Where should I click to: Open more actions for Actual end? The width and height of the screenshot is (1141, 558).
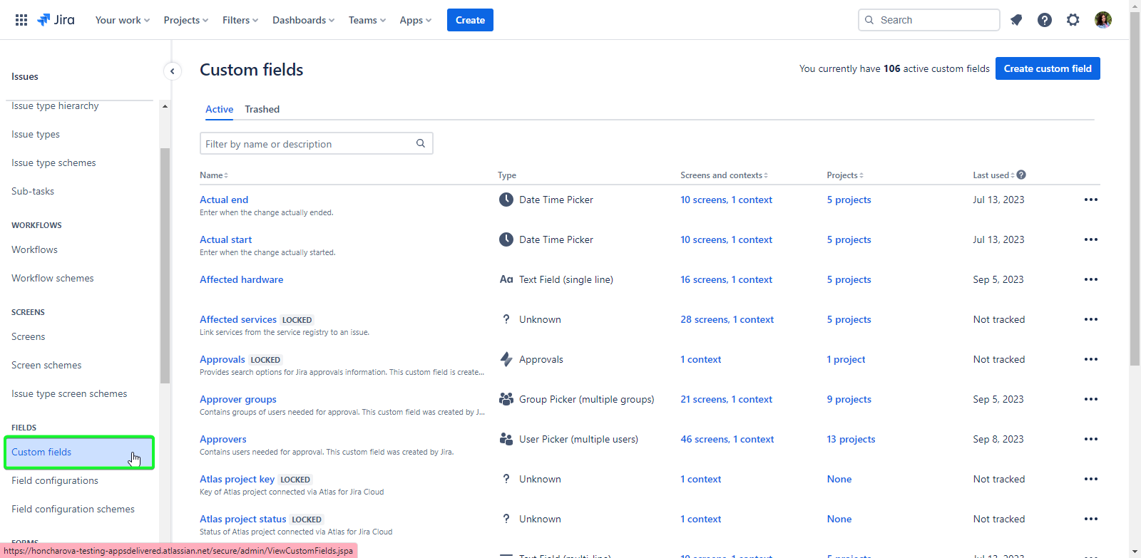(1090, 200)
